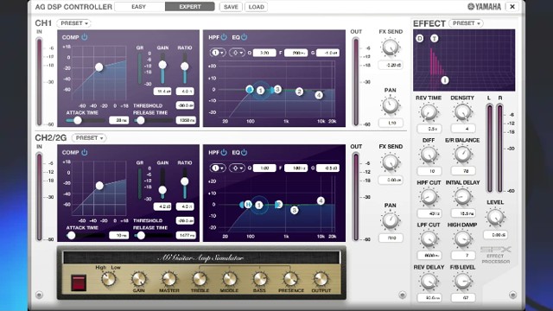Click CH2/2G ATTACK TIME slider handle
The image size is (553, 311).
point(71,236)
